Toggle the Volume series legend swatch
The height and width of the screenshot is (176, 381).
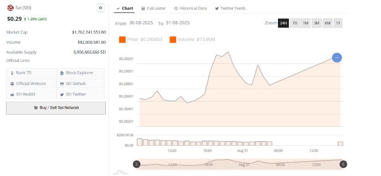click(x=173, y=40)
